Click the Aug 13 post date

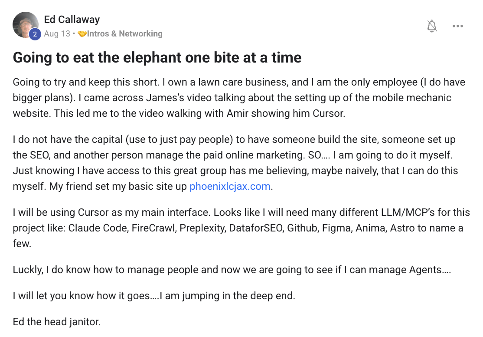click(x=57, y=34)
